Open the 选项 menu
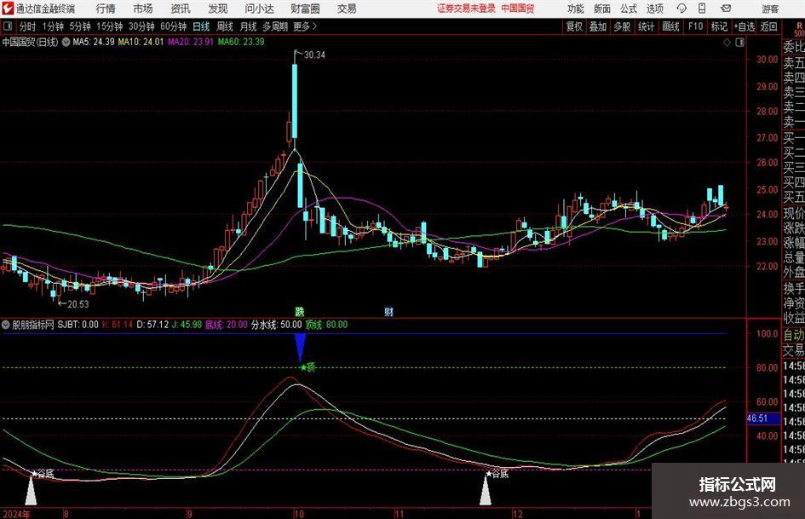Viewport: 805px width, 519px height. (x=655, y=9)
